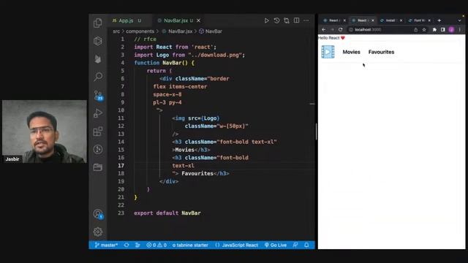Toggle the browser side panel
468x263 pixels.
[443, 29]
